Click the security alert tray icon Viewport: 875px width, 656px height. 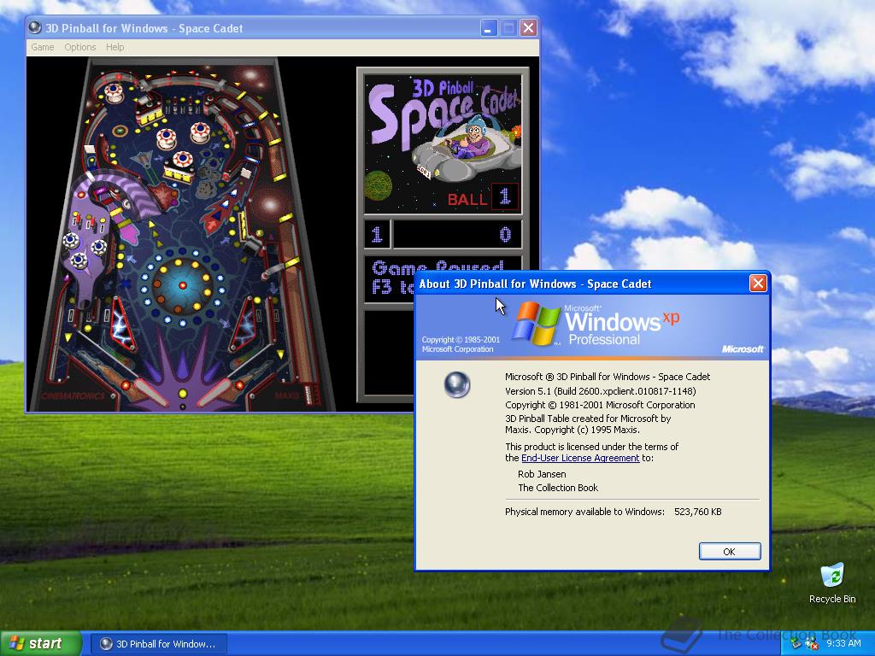tap(810, 644)
